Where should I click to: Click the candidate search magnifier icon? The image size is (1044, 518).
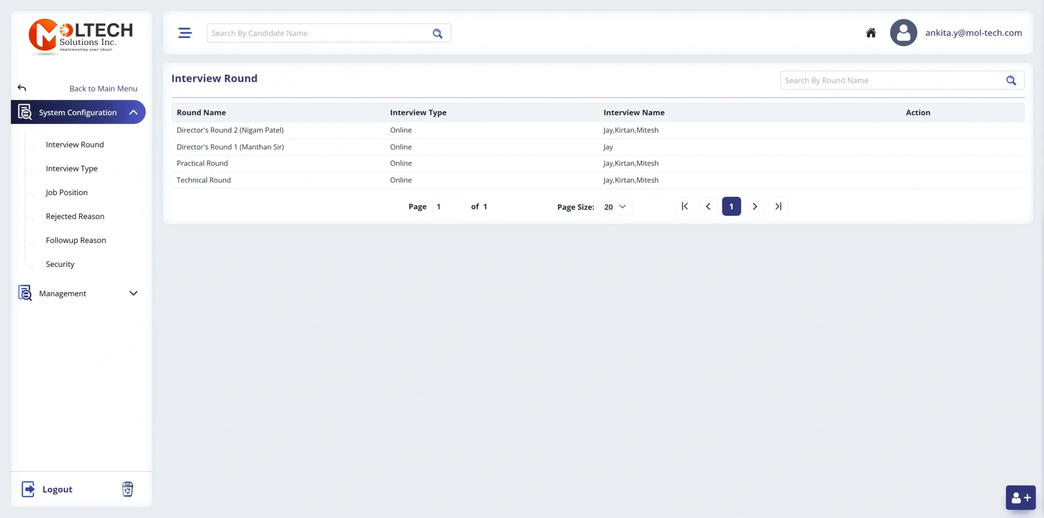438,33
